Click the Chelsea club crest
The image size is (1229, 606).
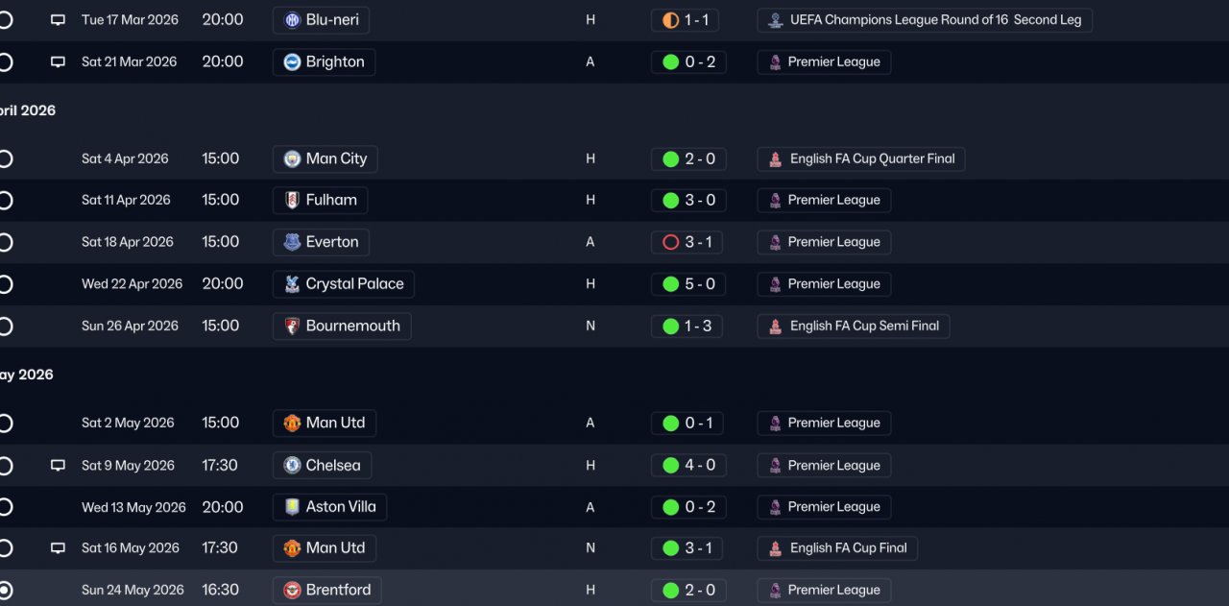point(292,466)
